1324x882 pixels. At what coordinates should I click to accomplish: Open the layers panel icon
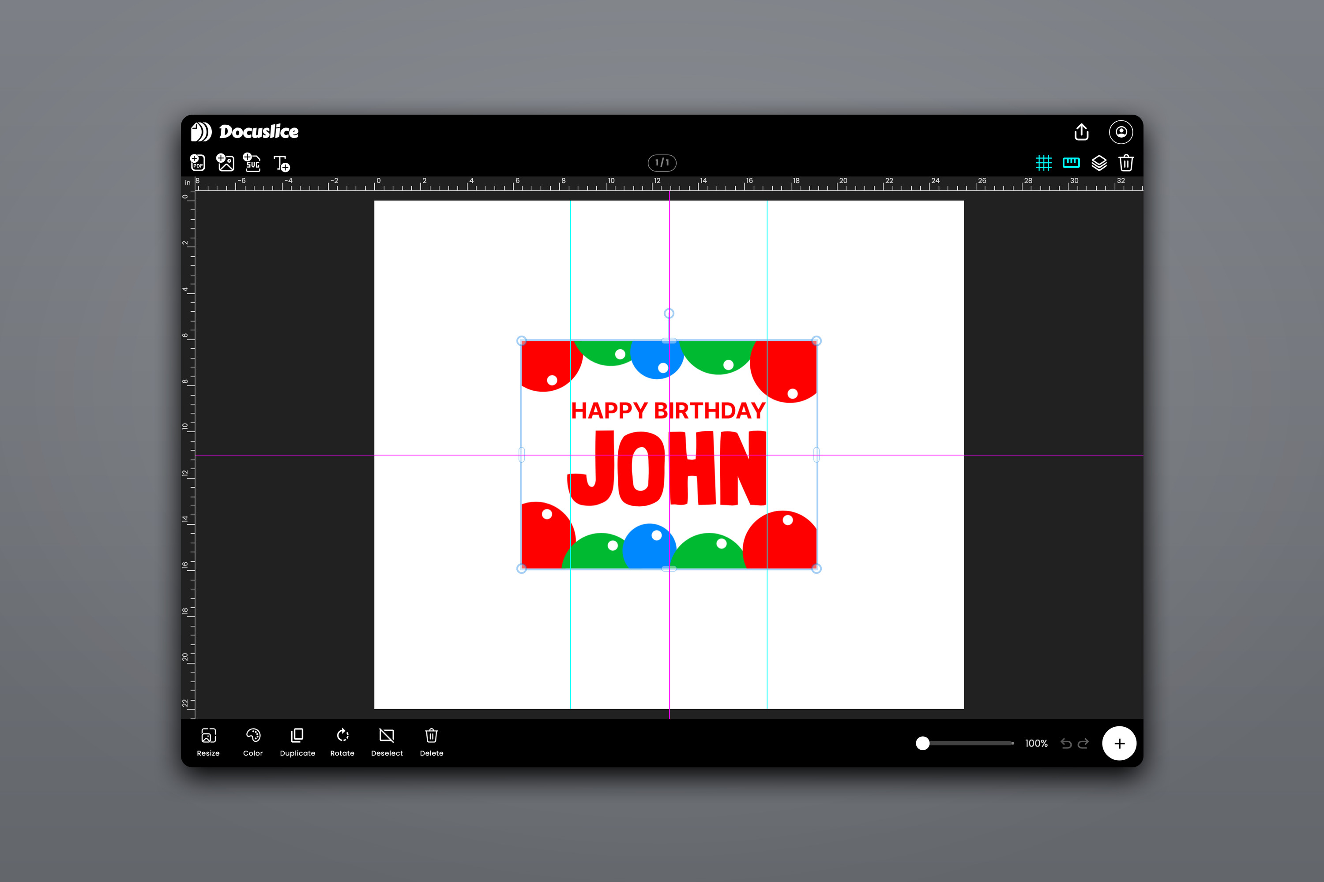pos(1099,163)
